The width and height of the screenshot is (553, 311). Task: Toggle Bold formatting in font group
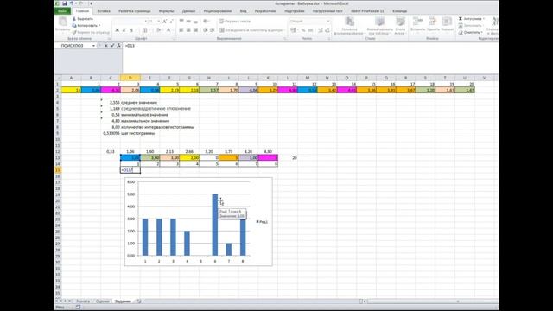point(118,30)
